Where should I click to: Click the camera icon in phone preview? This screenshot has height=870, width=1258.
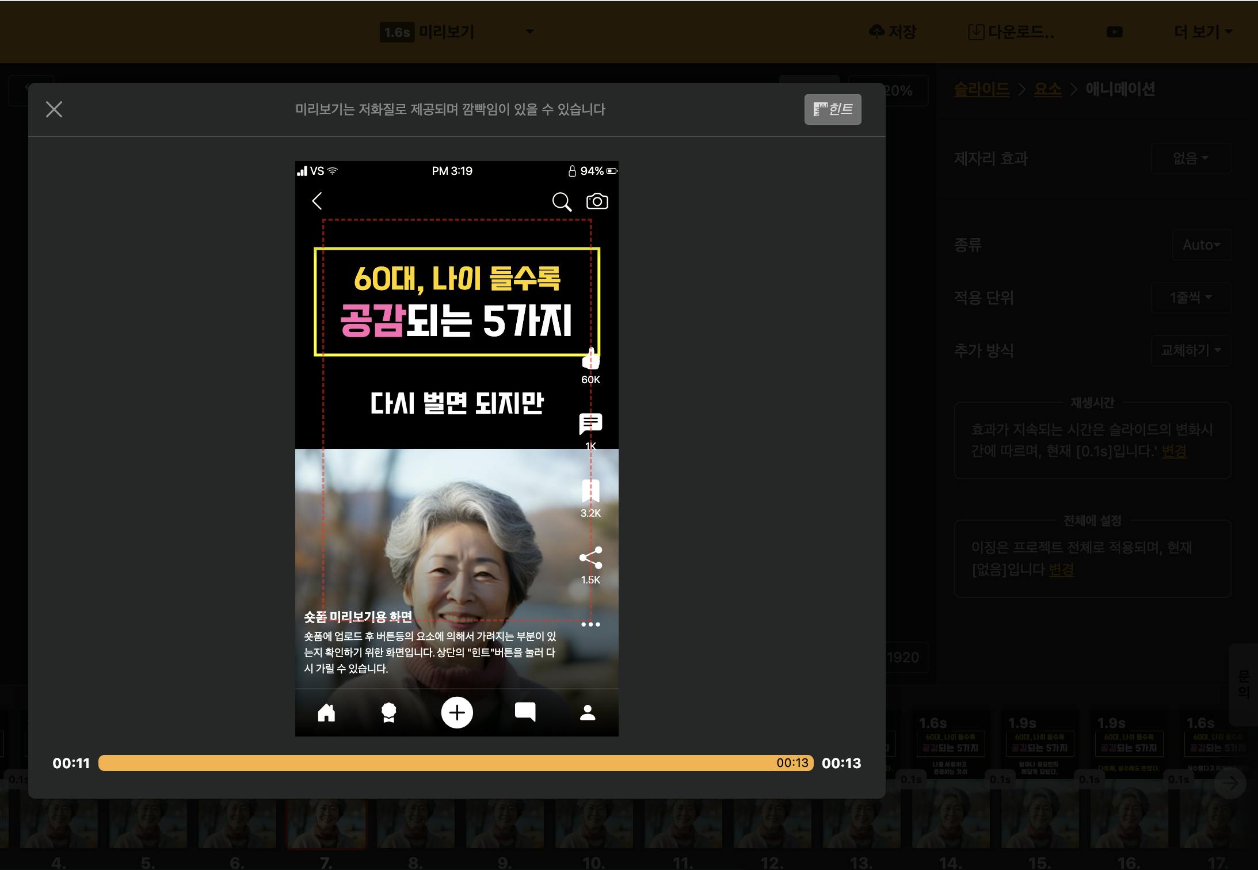(x=597, y=201)
